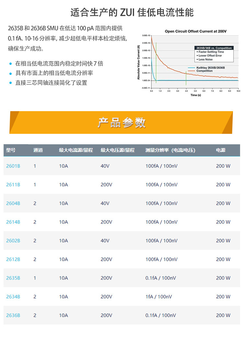Click the 200V cell in 2611B row
The height and width of the screenshot is (337, 243).
coord(106,185)
